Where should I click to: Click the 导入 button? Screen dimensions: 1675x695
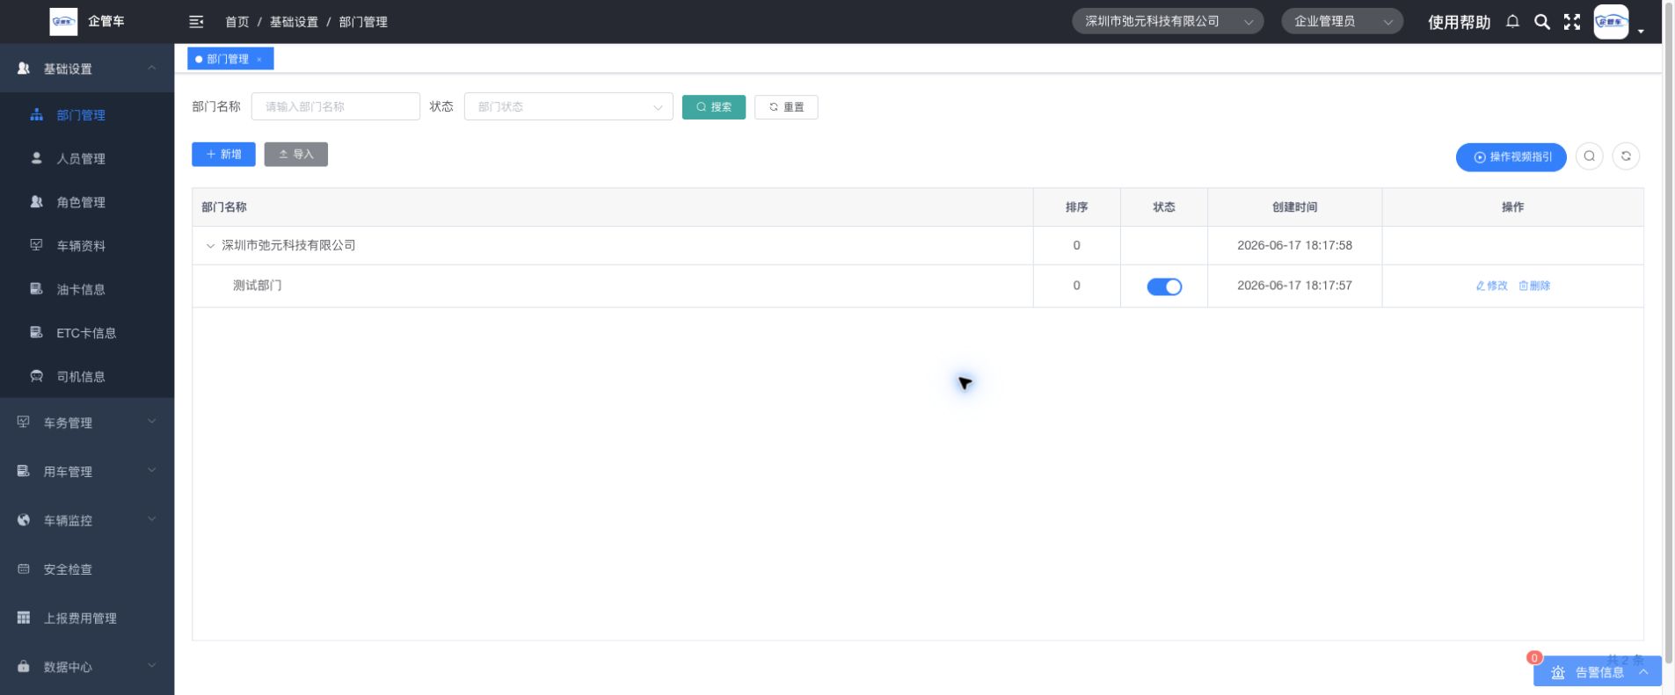tap(295, 155)
